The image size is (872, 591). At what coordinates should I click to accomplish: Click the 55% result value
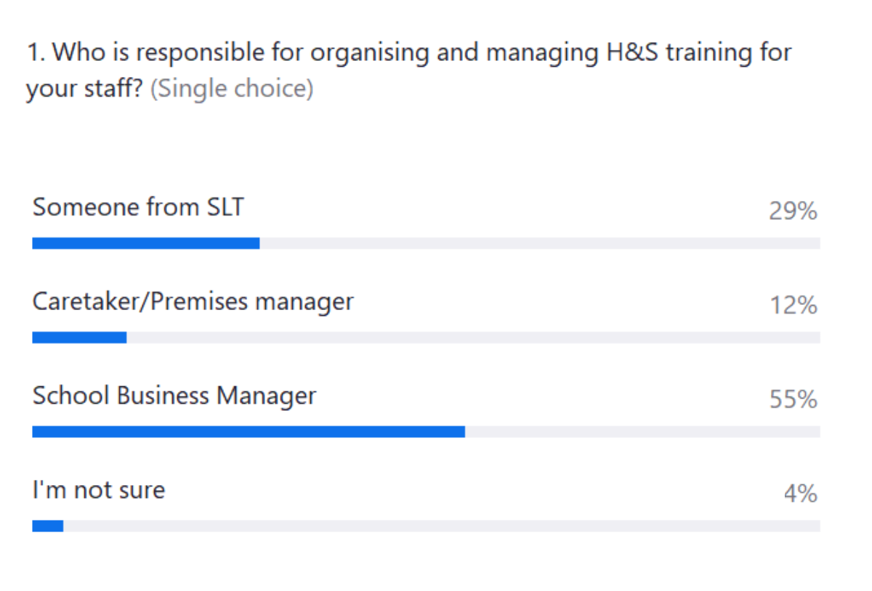793,400
